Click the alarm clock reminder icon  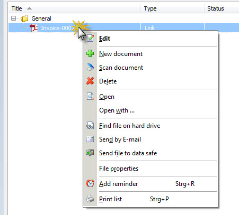(90, 183)
